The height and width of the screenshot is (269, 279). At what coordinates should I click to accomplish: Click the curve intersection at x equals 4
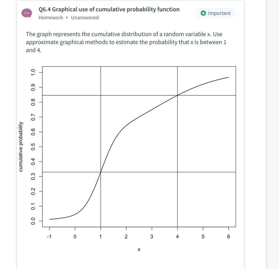pyautogui.click(x=177, y=95)
